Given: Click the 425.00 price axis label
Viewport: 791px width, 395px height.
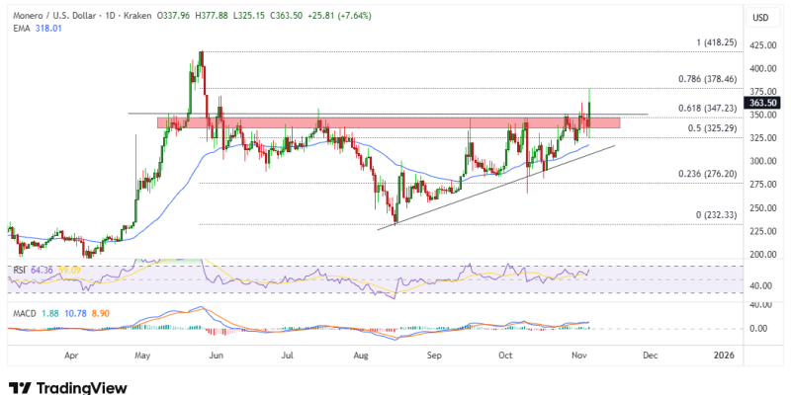Looking at the screenshot, I should 761,45.
